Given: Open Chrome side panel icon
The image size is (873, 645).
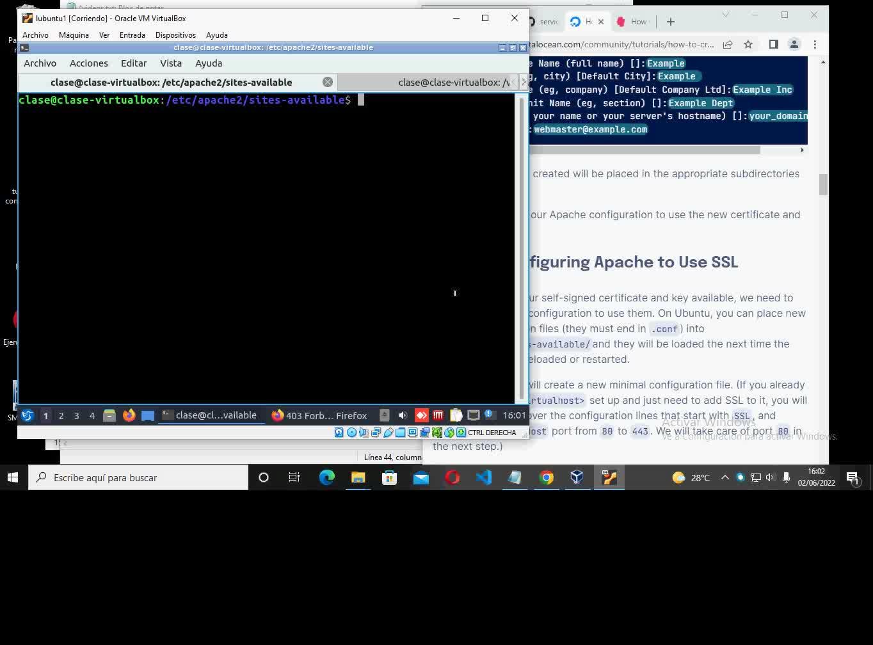Looking at the screenshot, I should pos(773,44).
